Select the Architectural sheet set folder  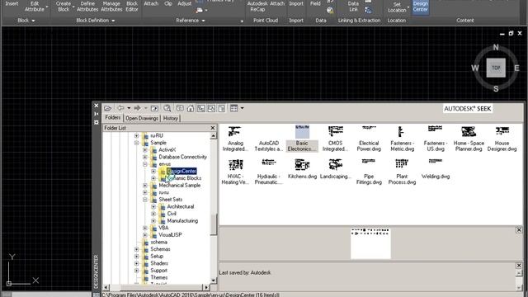(181, 206)
